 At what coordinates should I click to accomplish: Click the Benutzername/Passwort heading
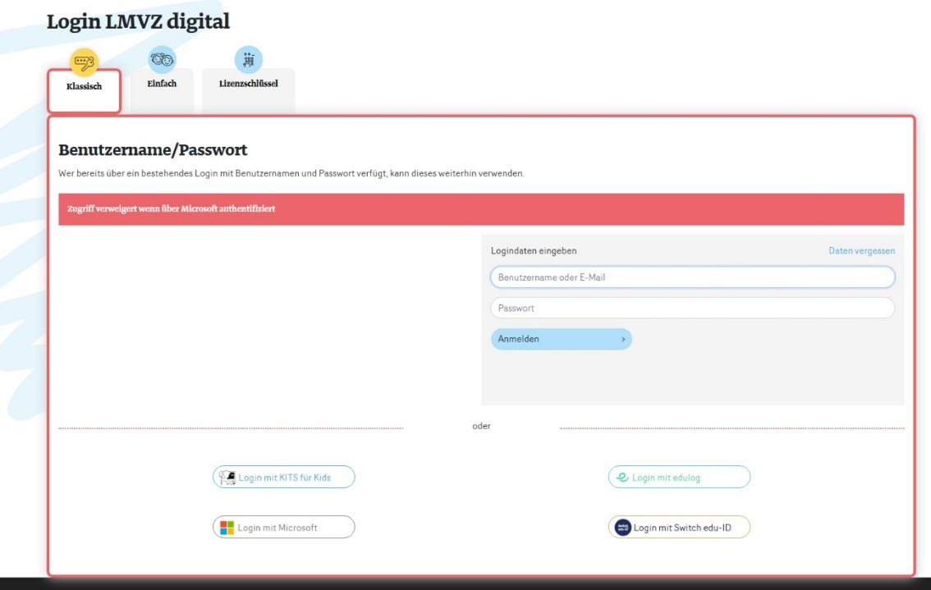pos(153,150)
